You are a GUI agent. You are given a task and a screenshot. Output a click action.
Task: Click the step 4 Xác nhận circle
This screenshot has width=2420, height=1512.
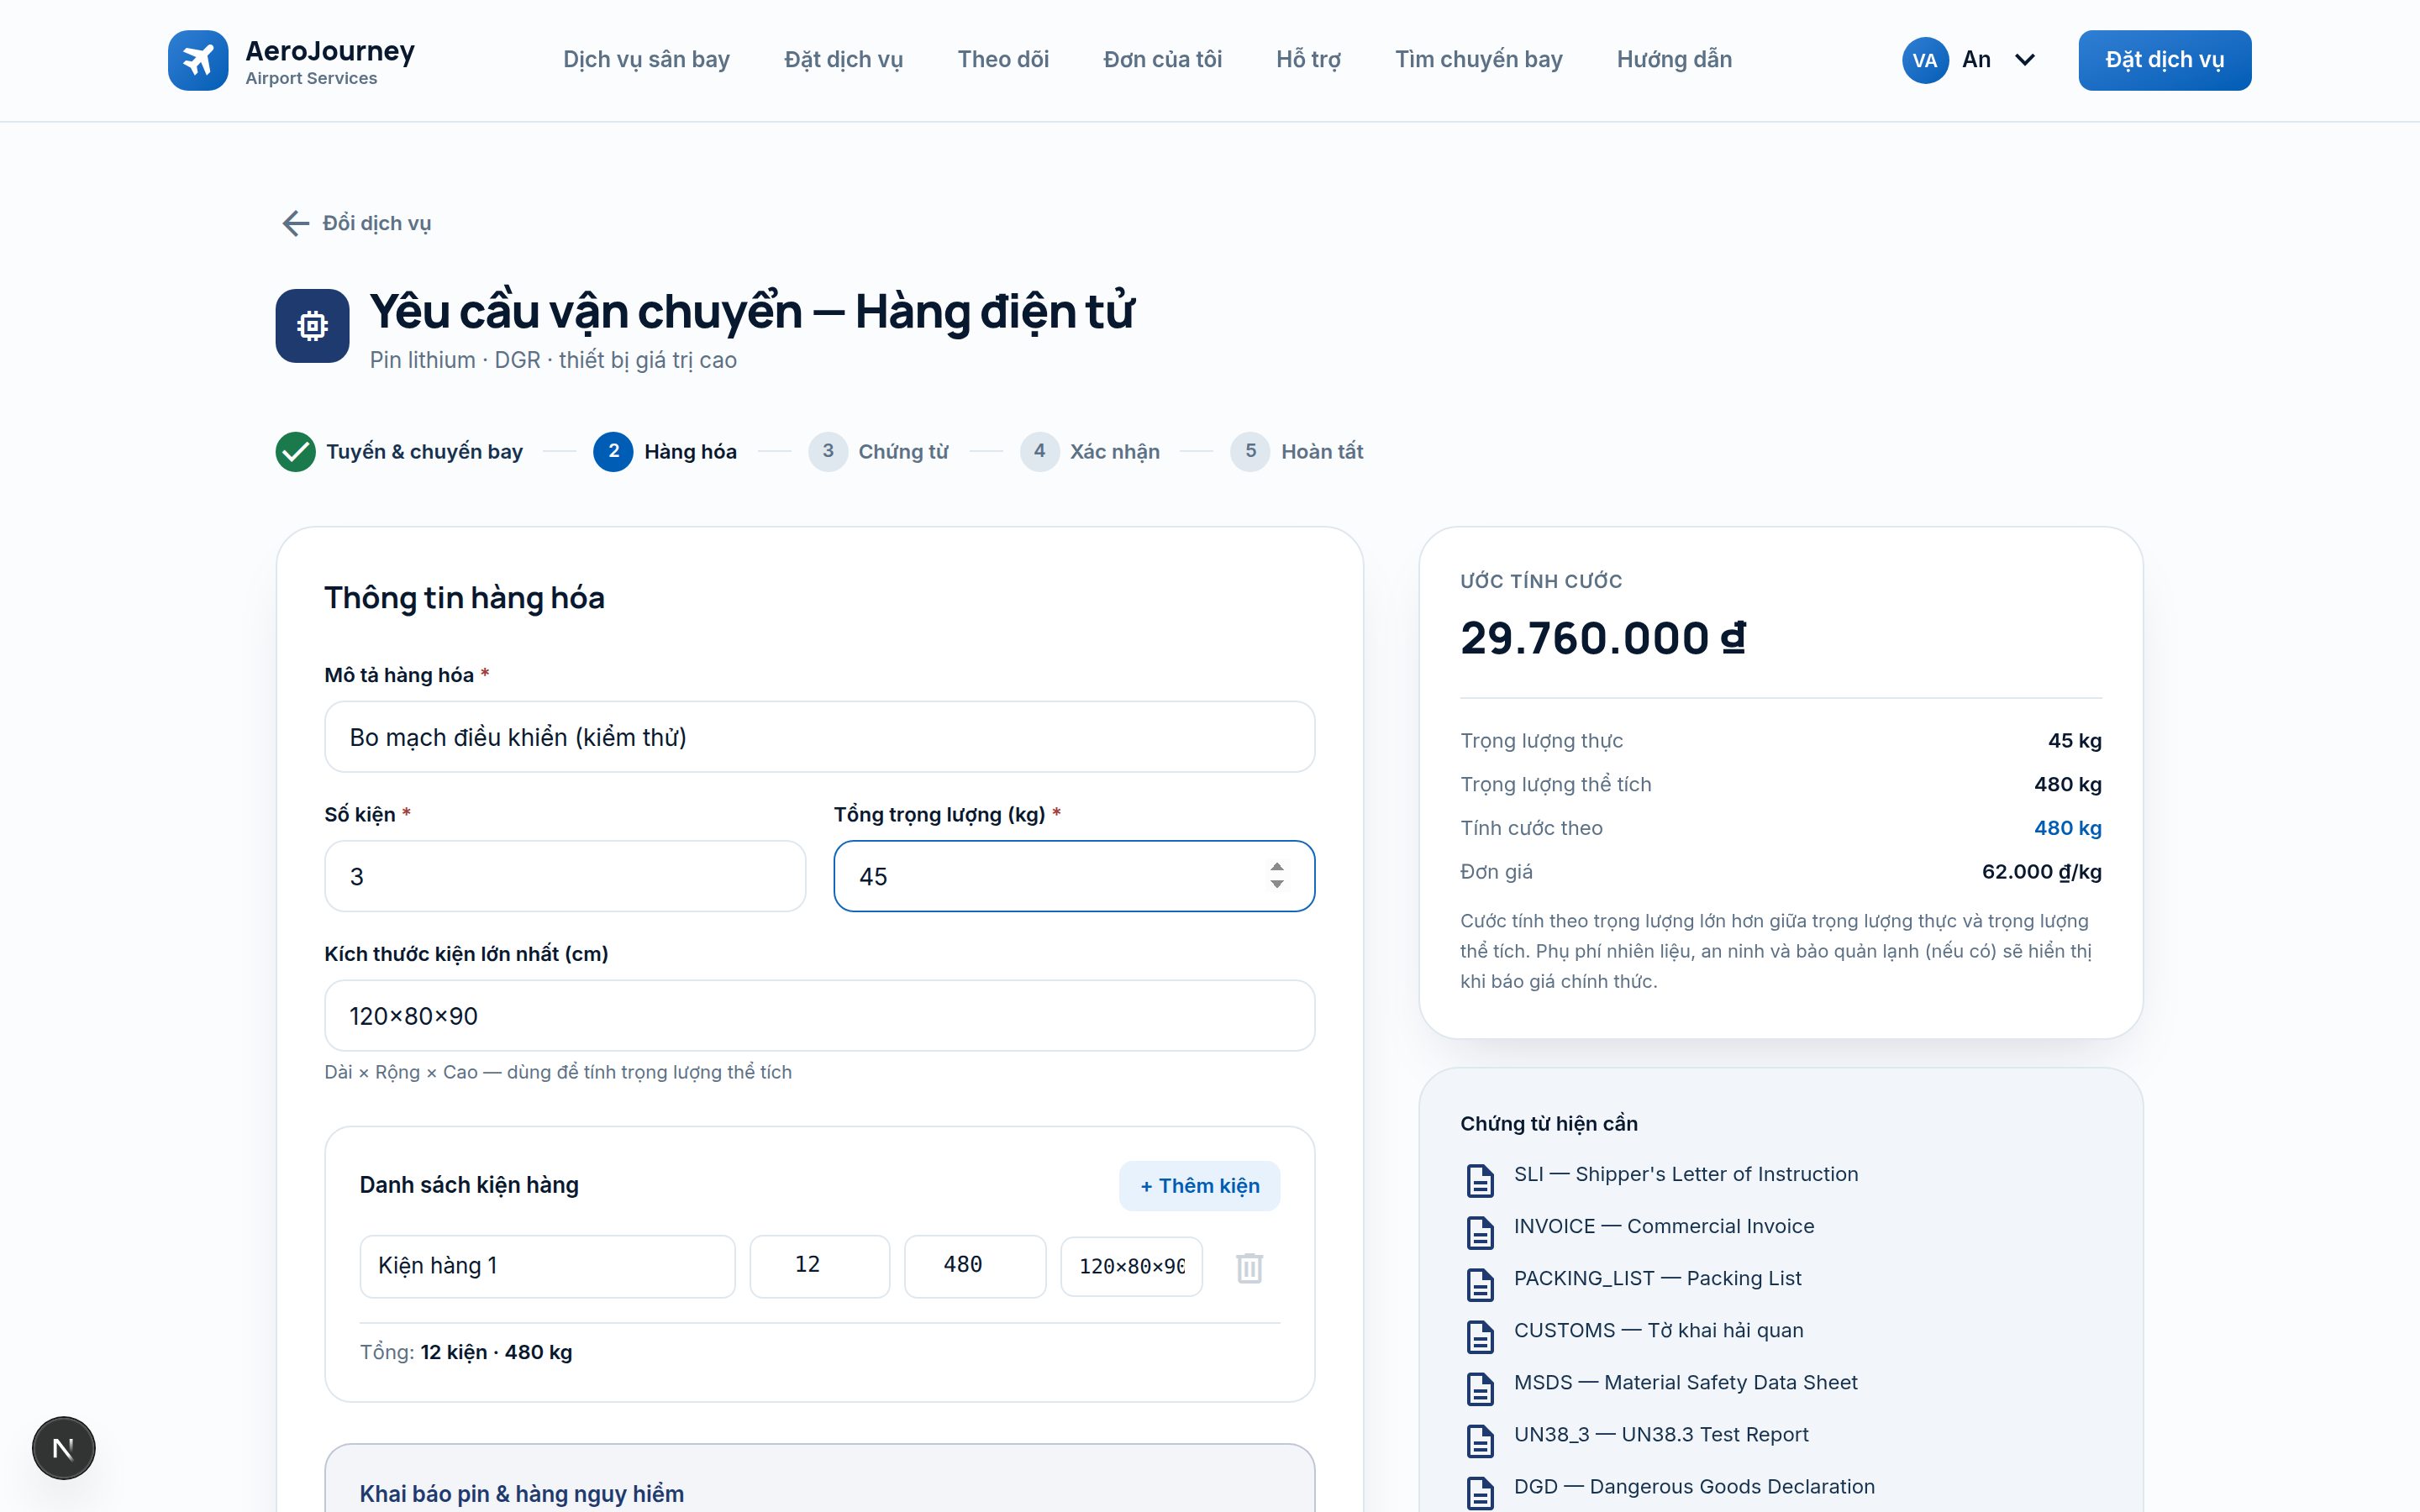(1040, 452)
